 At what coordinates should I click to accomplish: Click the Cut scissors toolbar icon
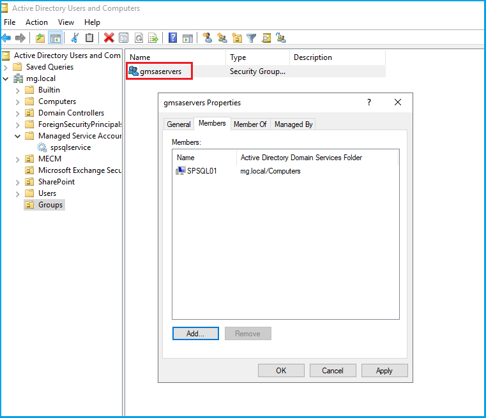(75, 38)
